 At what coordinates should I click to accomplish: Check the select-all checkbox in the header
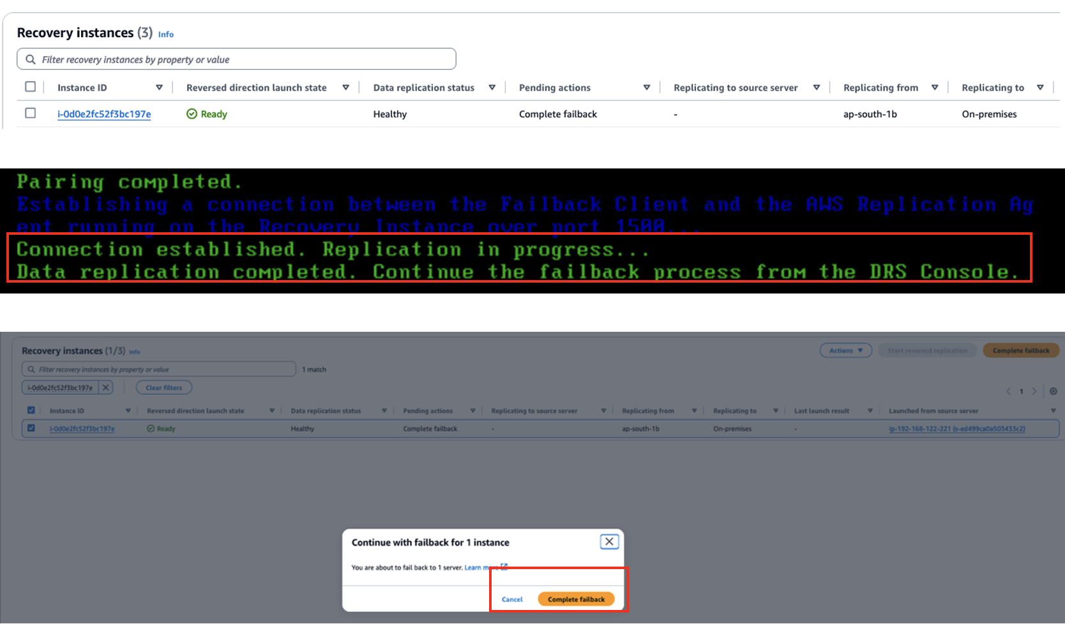tap(30, 86)
